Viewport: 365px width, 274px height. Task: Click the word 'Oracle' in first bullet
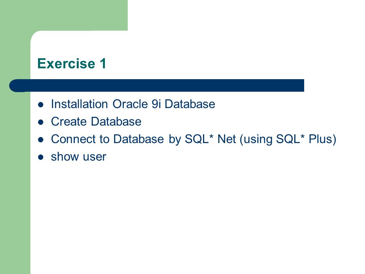(x=130, y=104)
